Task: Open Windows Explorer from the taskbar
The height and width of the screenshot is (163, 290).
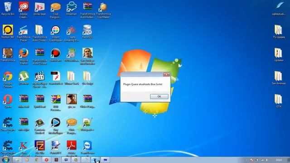Action: point(17,160)
